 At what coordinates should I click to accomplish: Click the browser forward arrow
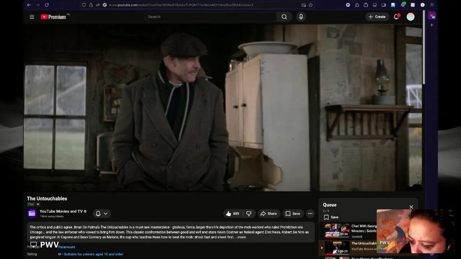point(37,5)
